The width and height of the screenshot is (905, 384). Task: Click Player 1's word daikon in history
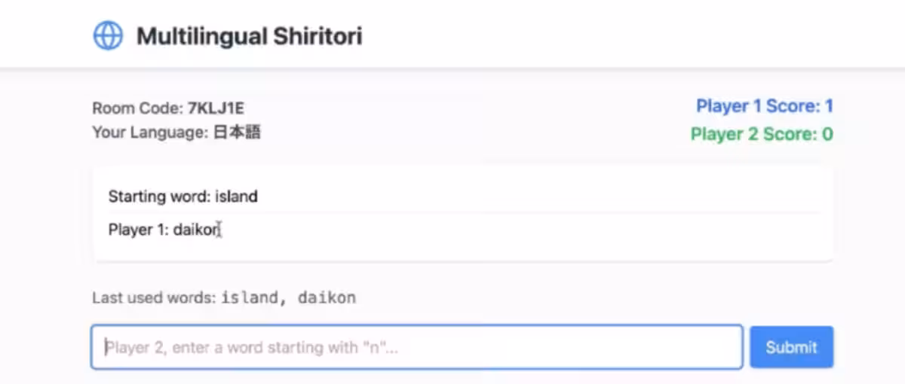click(x=196, y=230)
